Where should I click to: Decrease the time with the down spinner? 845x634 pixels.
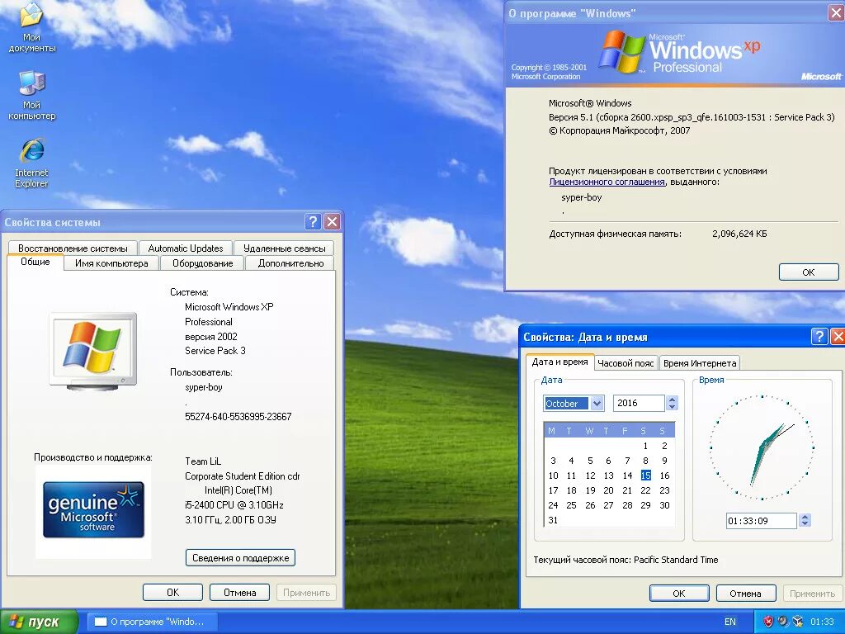point(805,524)
